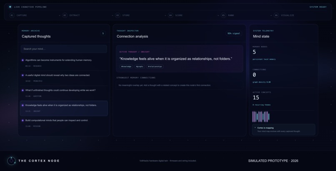Open the thought about algorithms extending human memory
The height and width of the screenshot is (171, 336).
click(x=64, y=63)
